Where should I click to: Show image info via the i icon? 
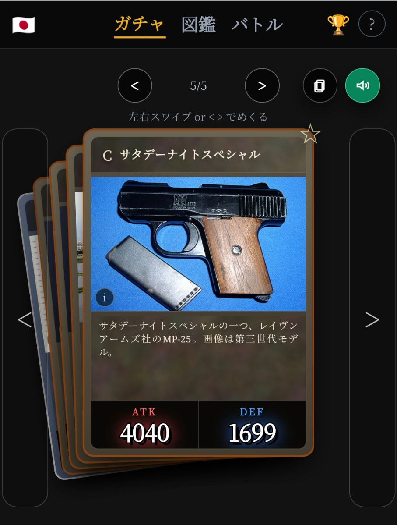pos(105,297)
